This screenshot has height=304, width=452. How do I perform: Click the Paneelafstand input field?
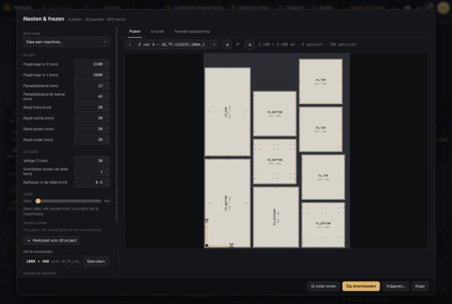pyautogui.click(x=89, y=86)
